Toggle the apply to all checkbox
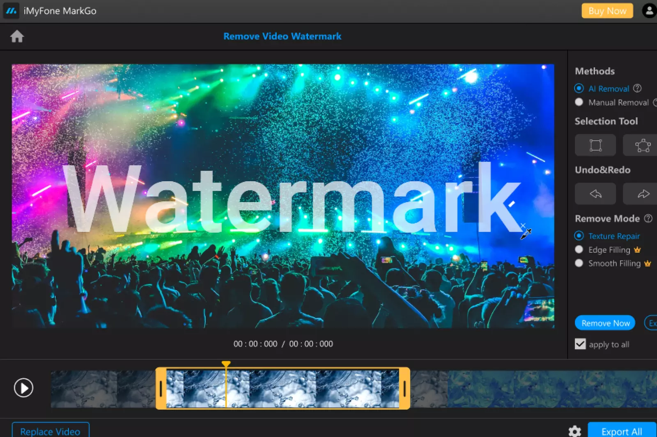Viewport: 657px width, 437px height. (580, 344)
